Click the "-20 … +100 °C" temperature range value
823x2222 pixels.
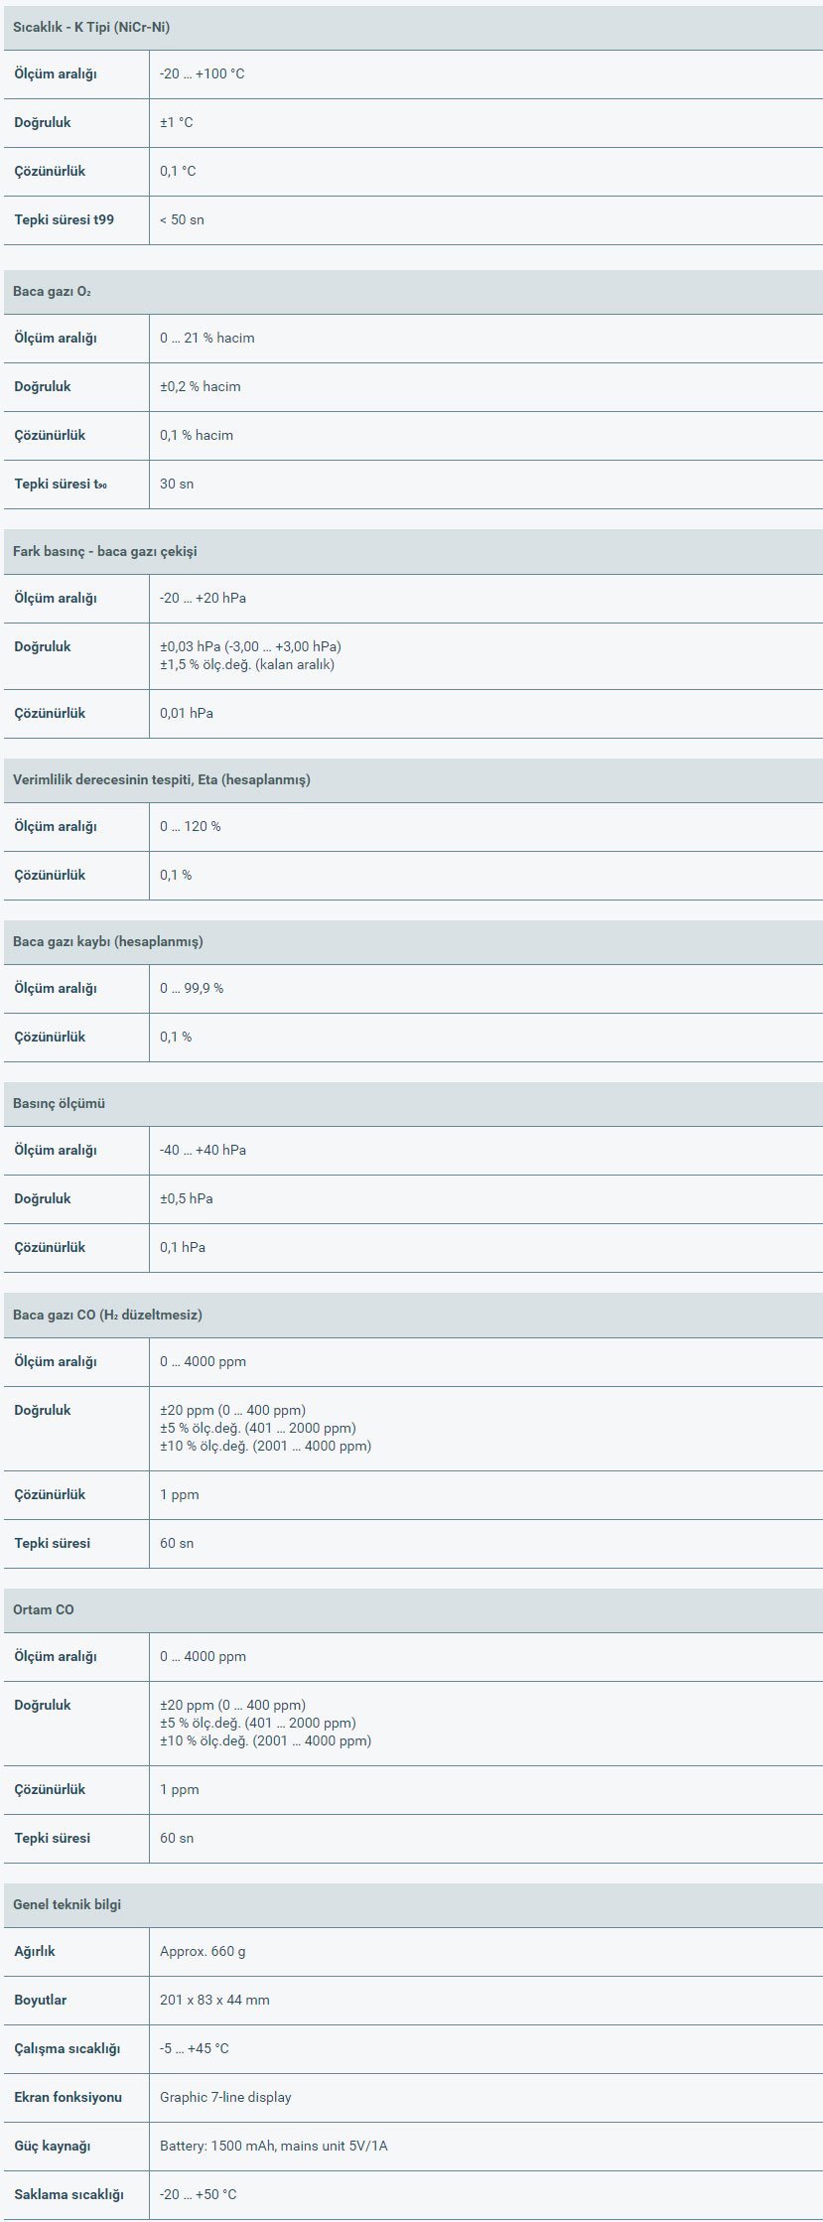pyautogui.click(x=202, y=74)
